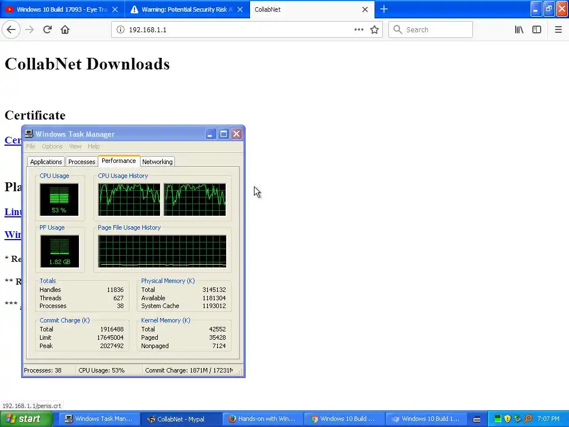This screenshot has height=427, width=569.
Task: Click the first CPU Usage History graph
Action: 129,200
